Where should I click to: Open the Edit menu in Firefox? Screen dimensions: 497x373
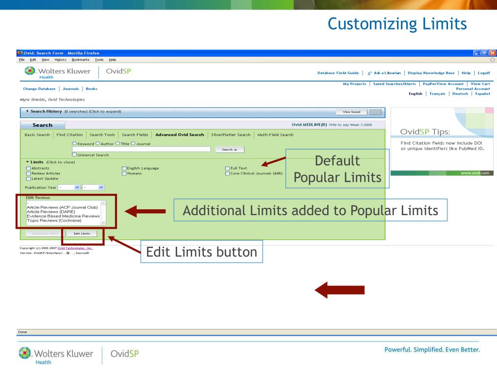click(x=33, y=60)
